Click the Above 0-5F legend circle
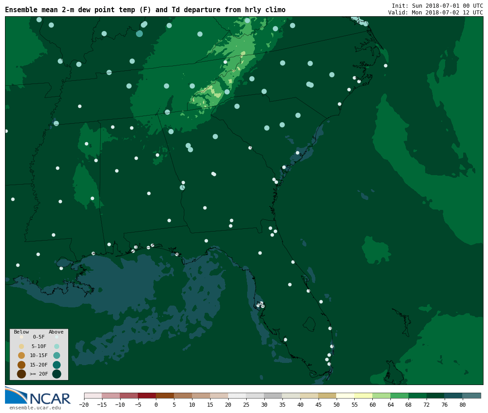The width and height of the screenshot is (488, 413). pyautogui.click(x=56, y=337)
